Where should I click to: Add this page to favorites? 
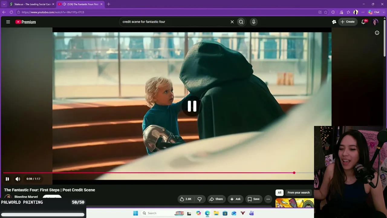pyautogui.click(x=326, y=12)
